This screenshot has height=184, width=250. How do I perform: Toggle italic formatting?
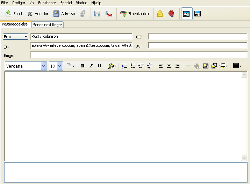tap(91, 66)
